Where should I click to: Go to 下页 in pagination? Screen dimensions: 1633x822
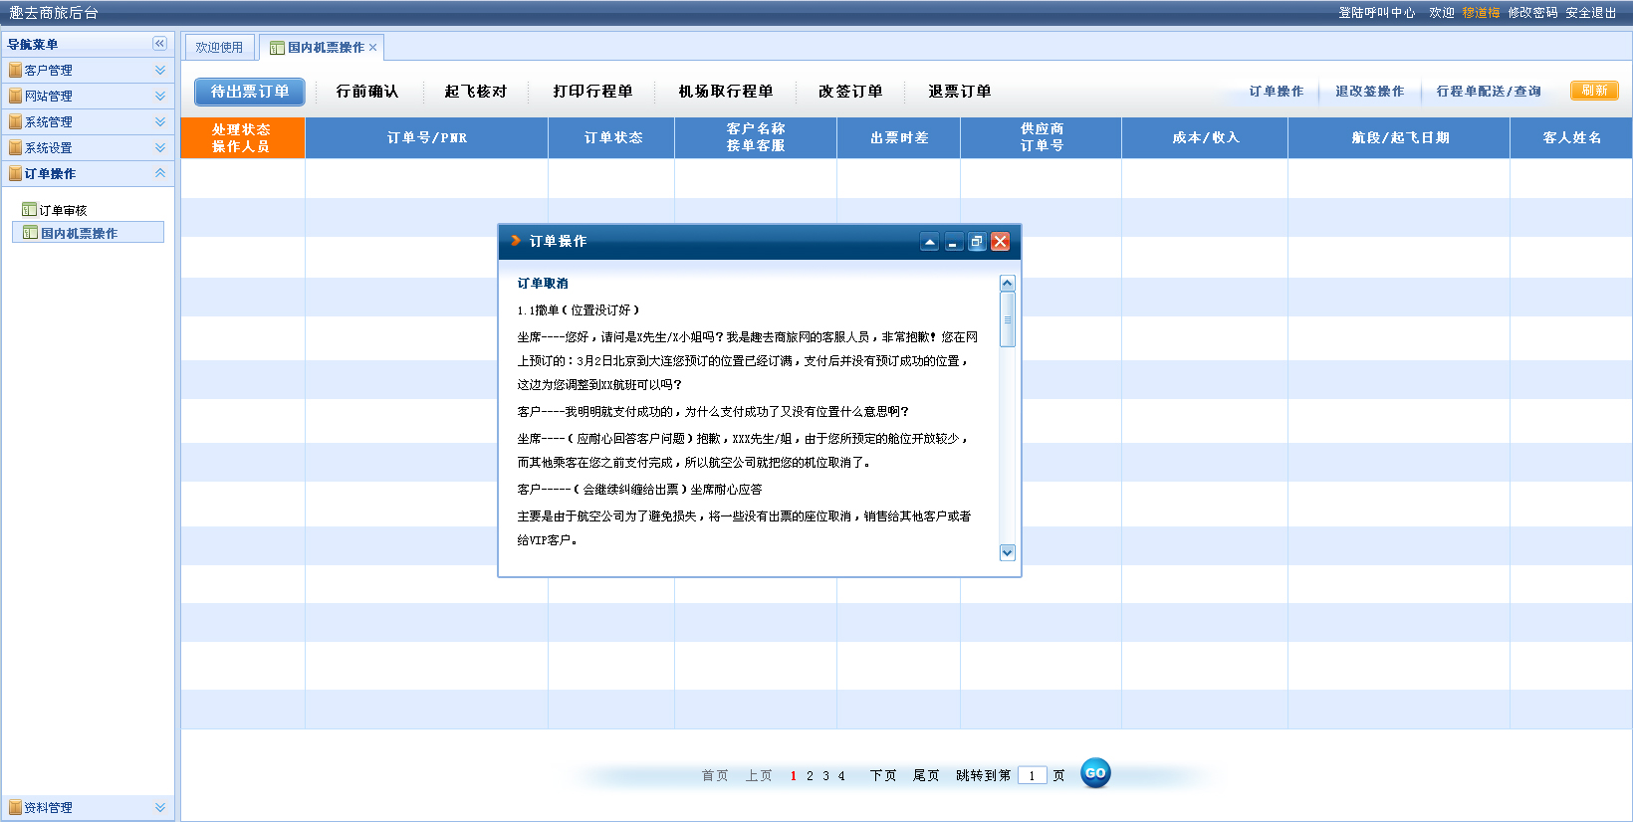[883, 775]
